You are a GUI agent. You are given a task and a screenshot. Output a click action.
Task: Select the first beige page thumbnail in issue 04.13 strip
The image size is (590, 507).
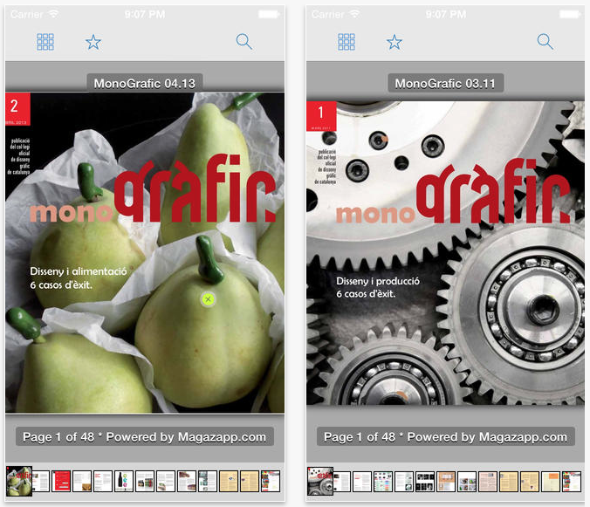tap(229, 481)
